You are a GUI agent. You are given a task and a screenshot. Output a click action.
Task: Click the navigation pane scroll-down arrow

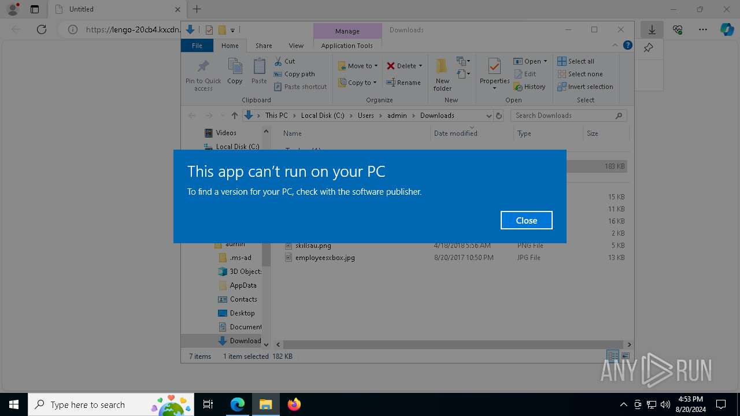pyautogui.click(x=266, y=344)
